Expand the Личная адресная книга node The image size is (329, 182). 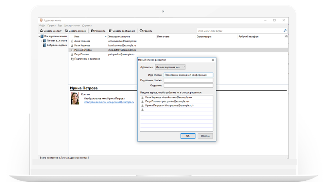tap(42, 41)
